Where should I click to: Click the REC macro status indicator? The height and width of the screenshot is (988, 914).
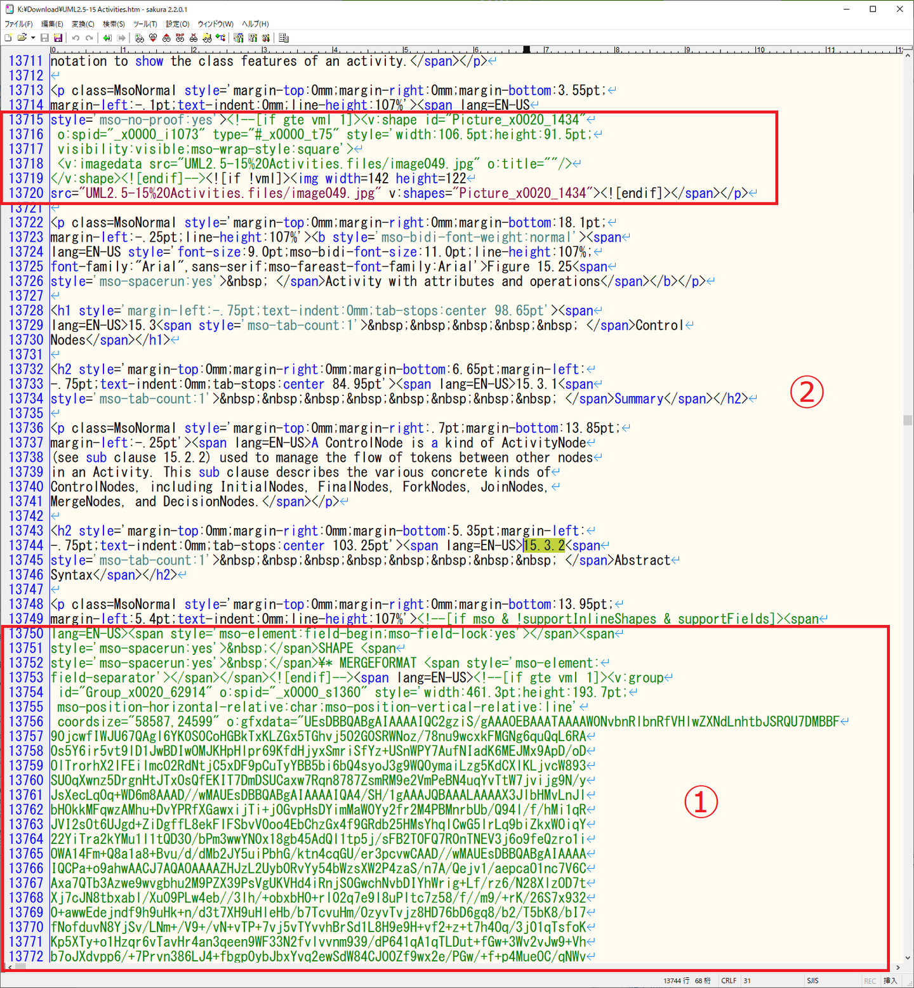tap(870, 980)
